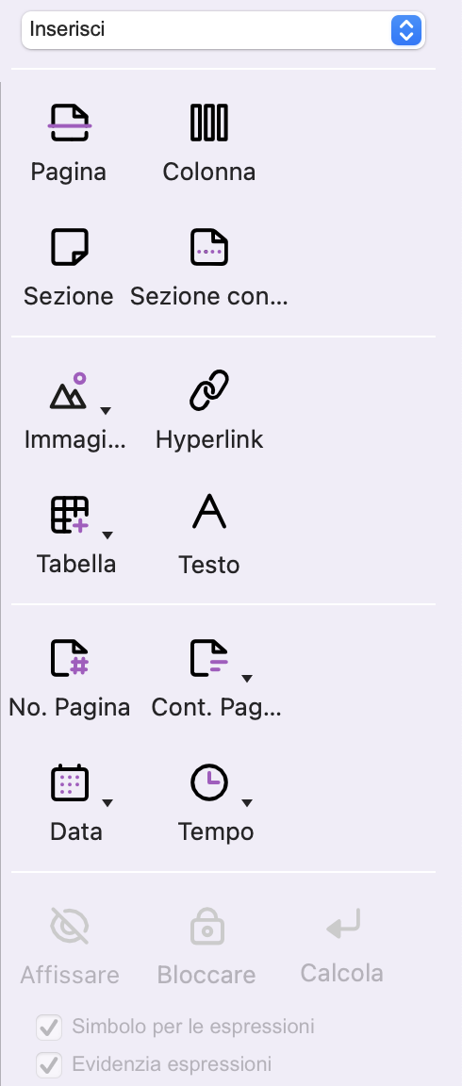The width and height of the screenshot is (462, 1086).
Task: Insert No. Pagina field
Action: tap(69, 658)
